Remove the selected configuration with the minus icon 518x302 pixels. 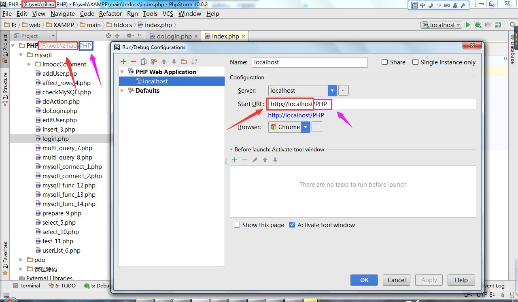[x=134, y=62]
